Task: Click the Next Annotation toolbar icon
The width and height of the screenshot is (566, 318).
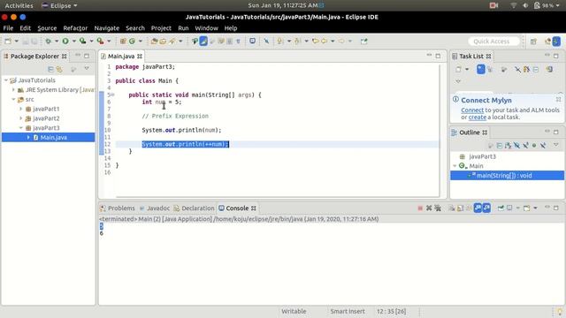Action: (279, 42)
